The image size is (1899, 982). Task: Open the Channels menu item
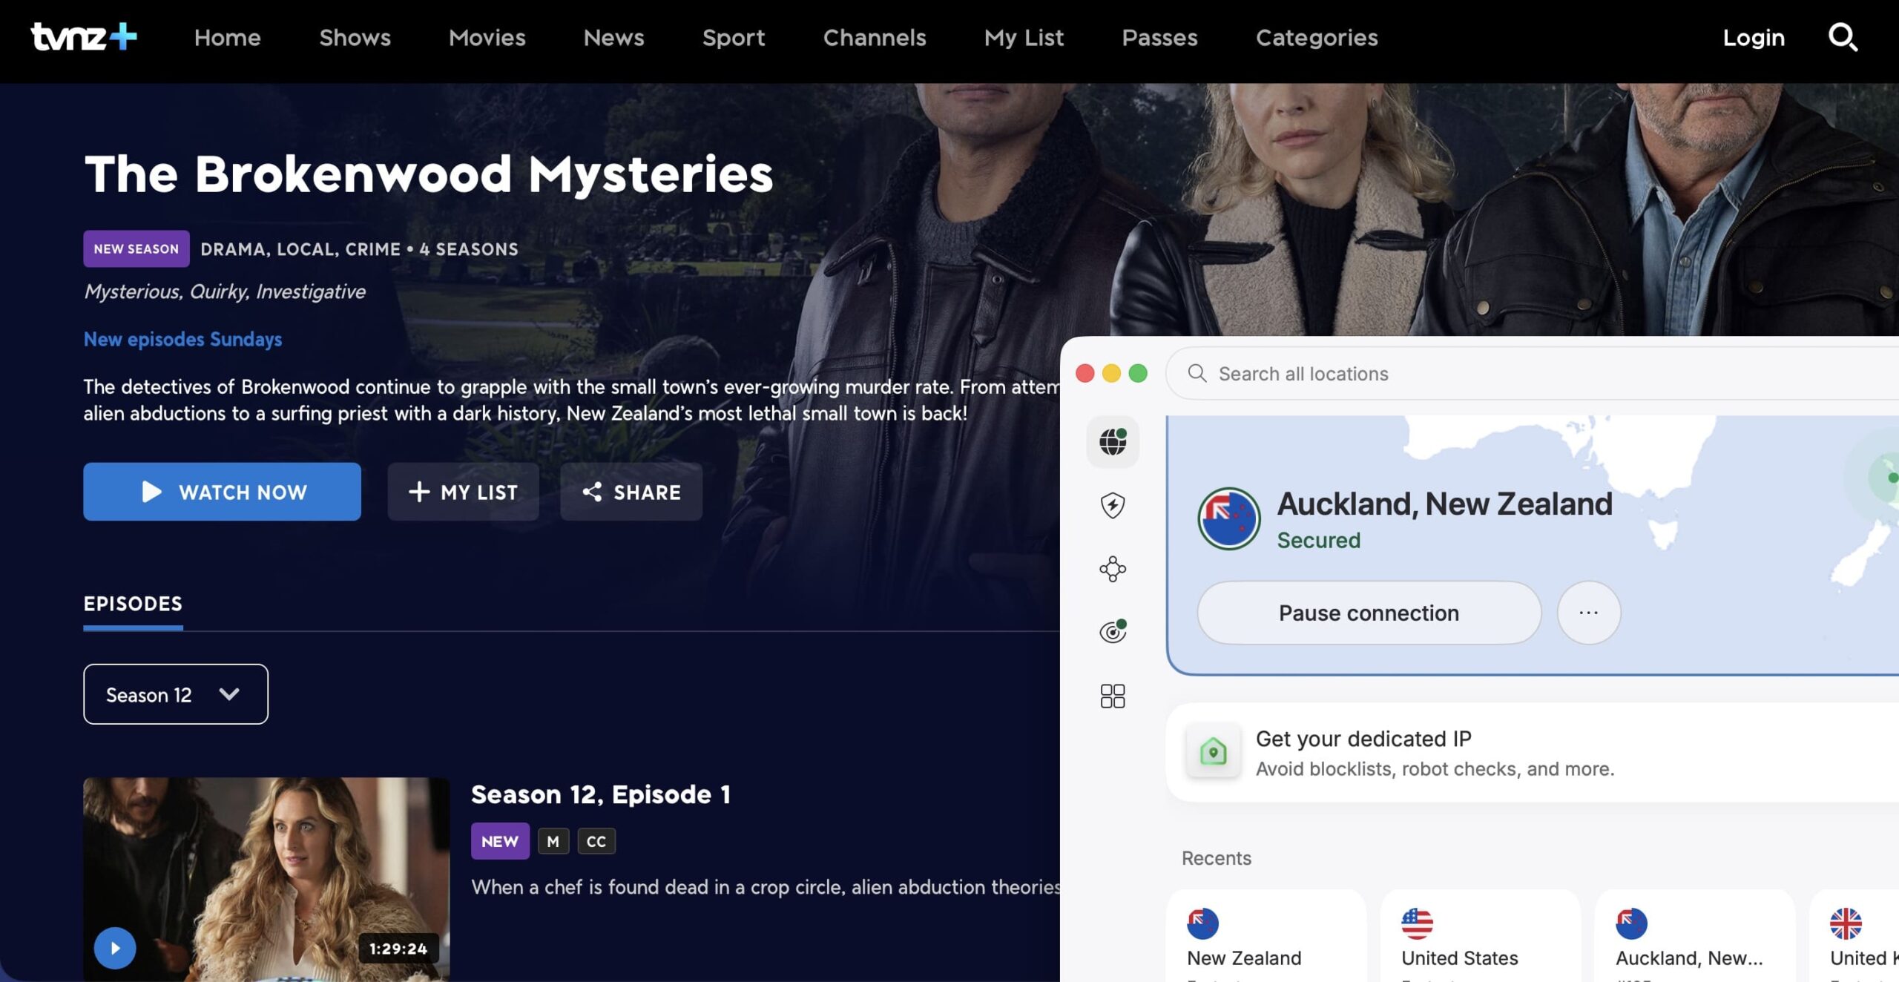pyautogui.click(x=875, y=37)
